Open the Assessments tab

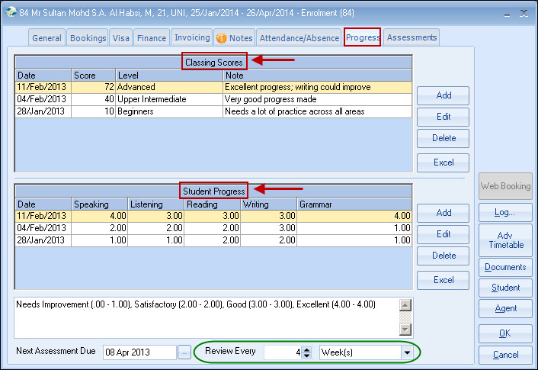pyautogui.click(x=412, y=37)
